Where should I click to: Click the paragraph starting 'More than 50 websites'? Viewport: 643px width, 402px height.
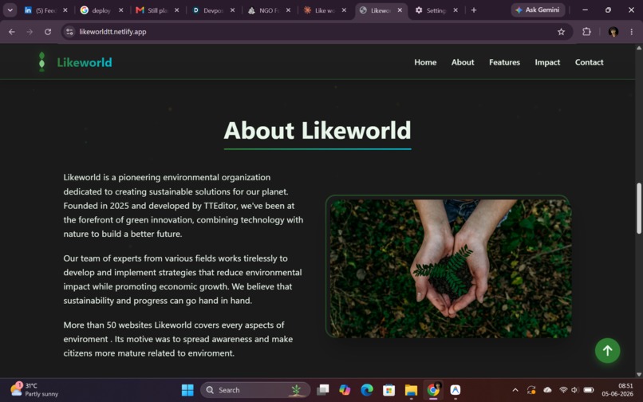pyautogui.click(x=178, y=339)
